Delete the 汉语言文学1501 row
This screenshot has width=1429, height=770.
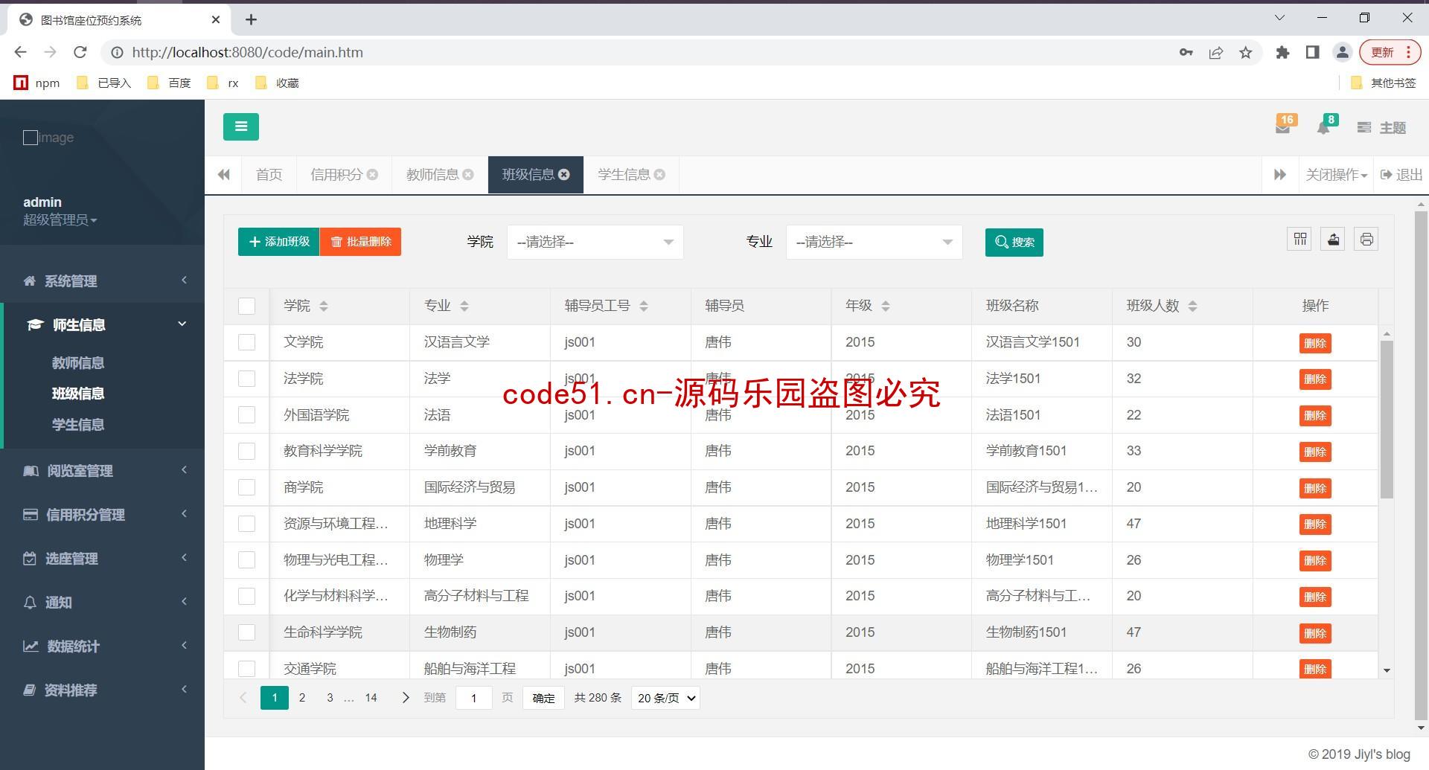pos(1315,343)
